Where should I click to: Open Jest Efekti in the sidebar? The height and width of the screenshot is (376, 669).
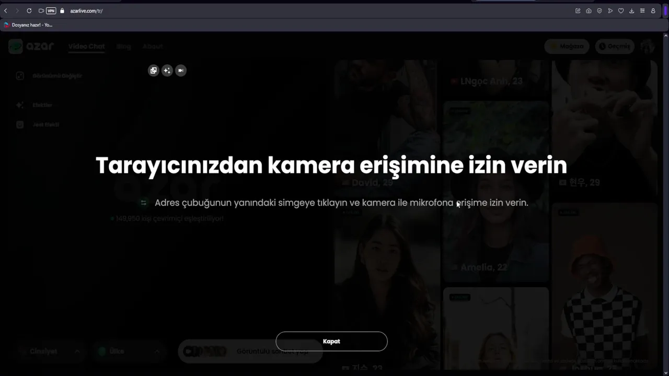[x=38, y=125]
